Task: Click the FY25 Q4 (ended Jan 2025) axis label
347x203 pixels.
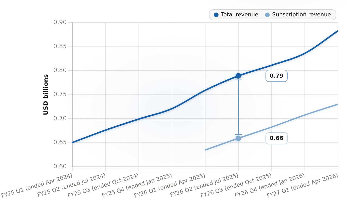Action: click(x=137, y=185)
